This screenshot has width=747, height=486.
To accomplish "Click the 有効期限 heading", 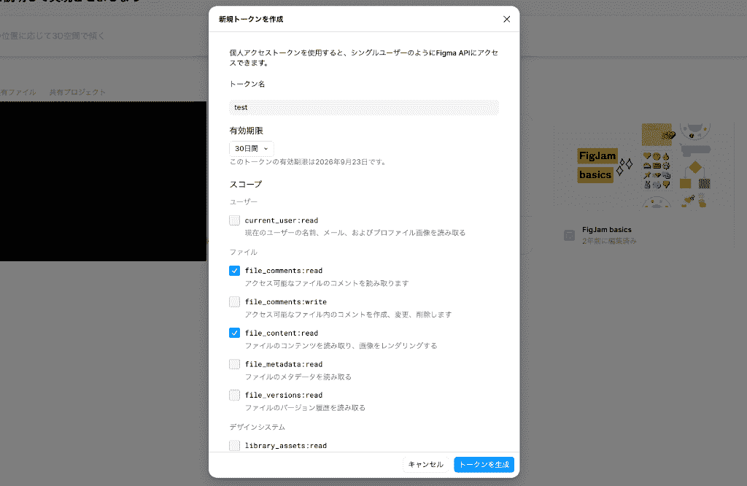I will (x=247, y=131).
